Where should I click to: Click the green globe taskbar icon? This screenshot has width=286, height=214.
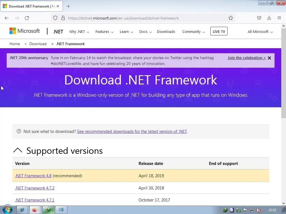48,210
